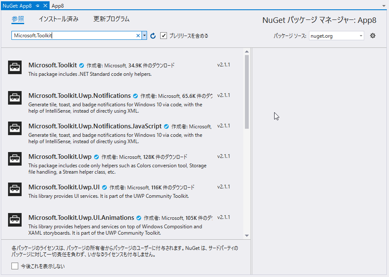Open the 更新プログラム tab
Image resolution: width=389 pixels, height=277 pixels.
pyautogui.click(x=111, y=19)
